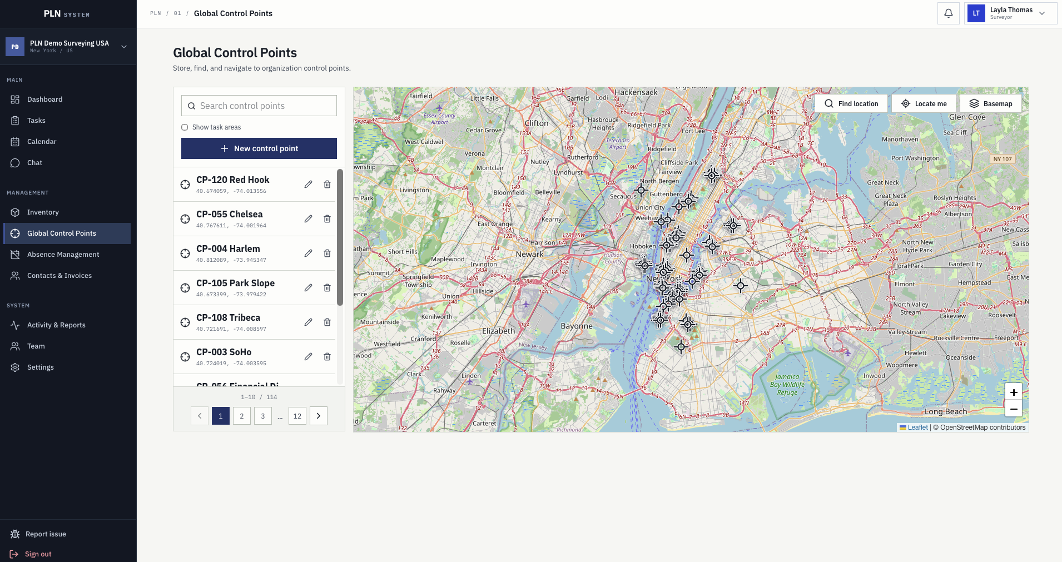Click Find location button
This screenshot has height=562, width=1062.
coord(851,103)
